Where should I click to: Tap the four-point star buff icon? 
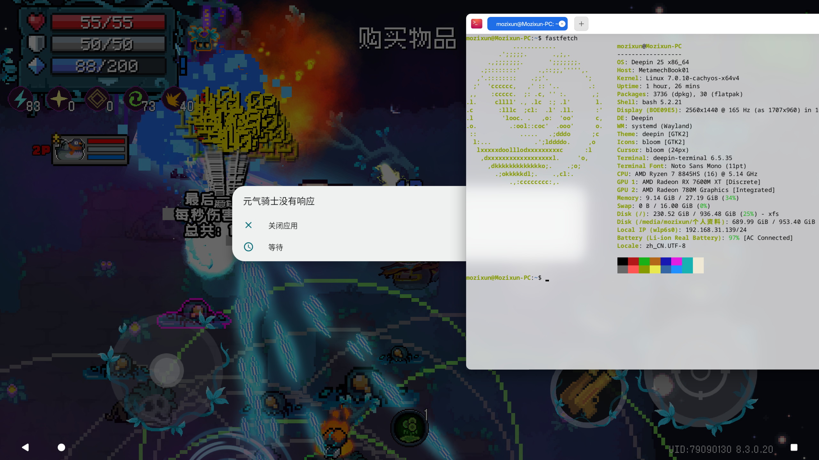[x=60, y=99]
